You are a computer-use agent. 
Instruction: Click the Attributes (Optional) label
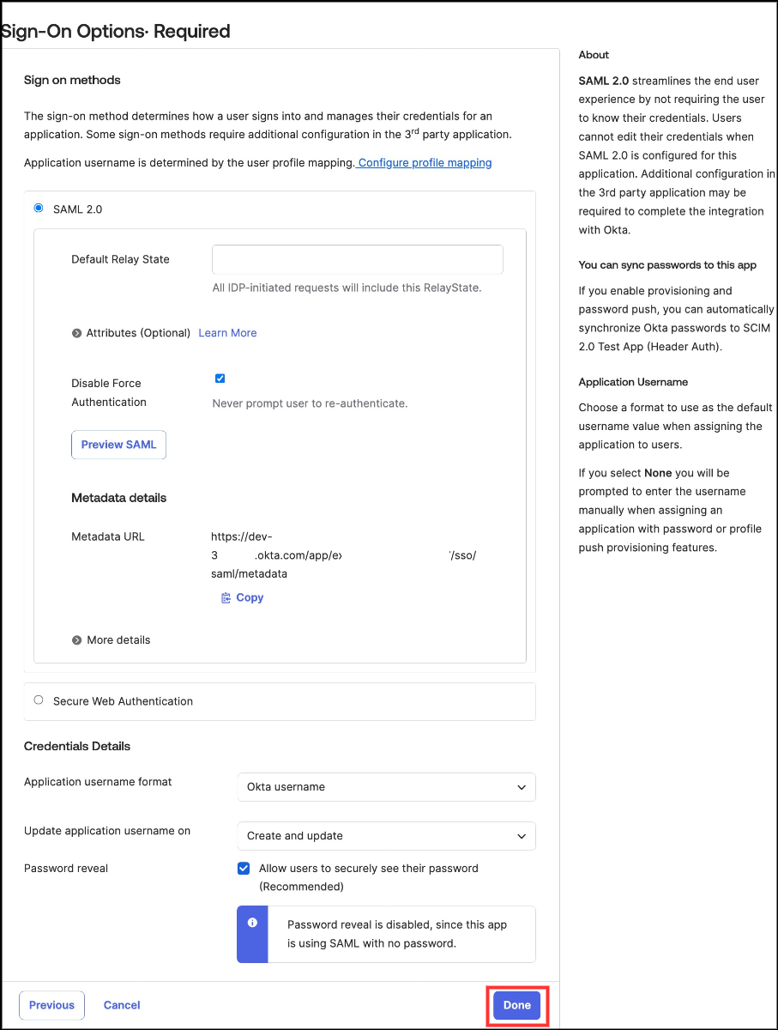click(x=138, y=333)
